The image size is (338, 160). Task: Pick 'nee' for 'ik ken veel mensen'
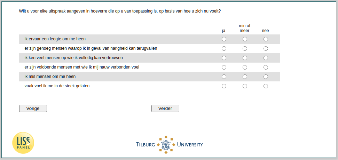266,58
